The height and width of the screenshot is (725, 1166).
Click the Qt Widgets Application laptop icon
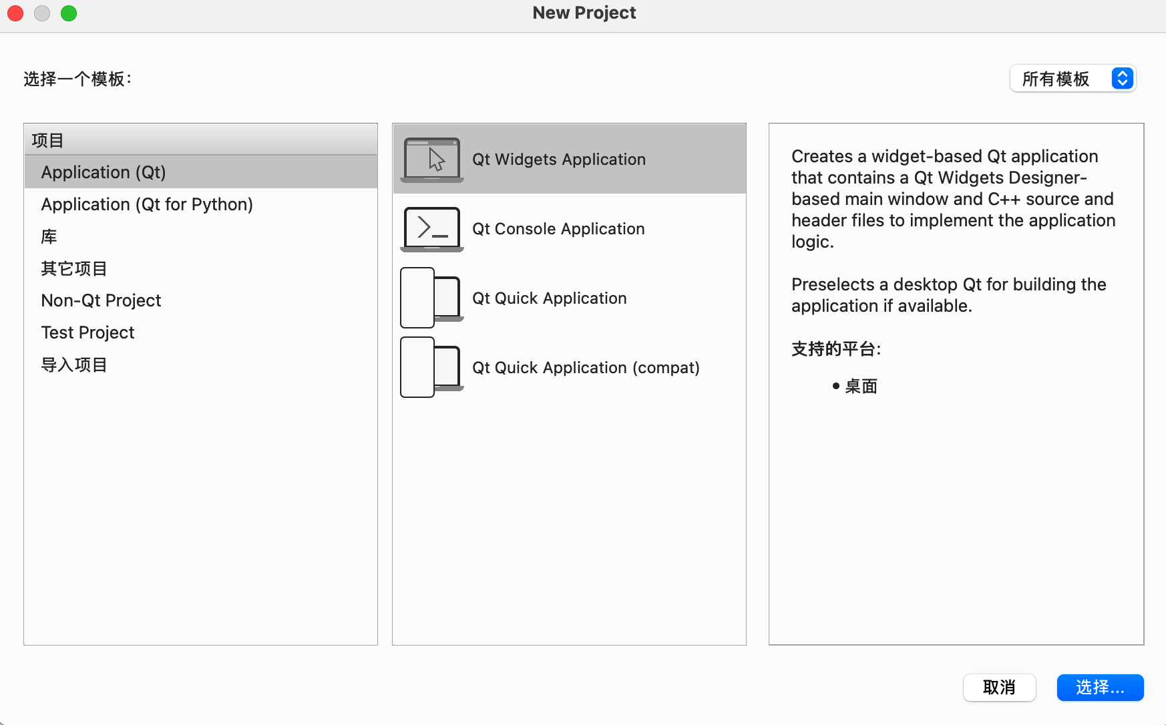[x=432, y=160]
